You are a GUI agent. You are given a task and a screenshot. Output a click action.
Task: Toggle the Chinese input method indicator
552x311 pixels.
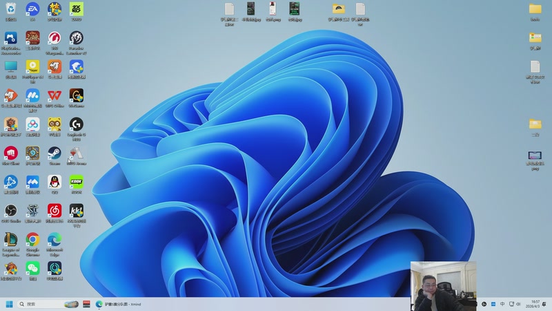point(502,304)
